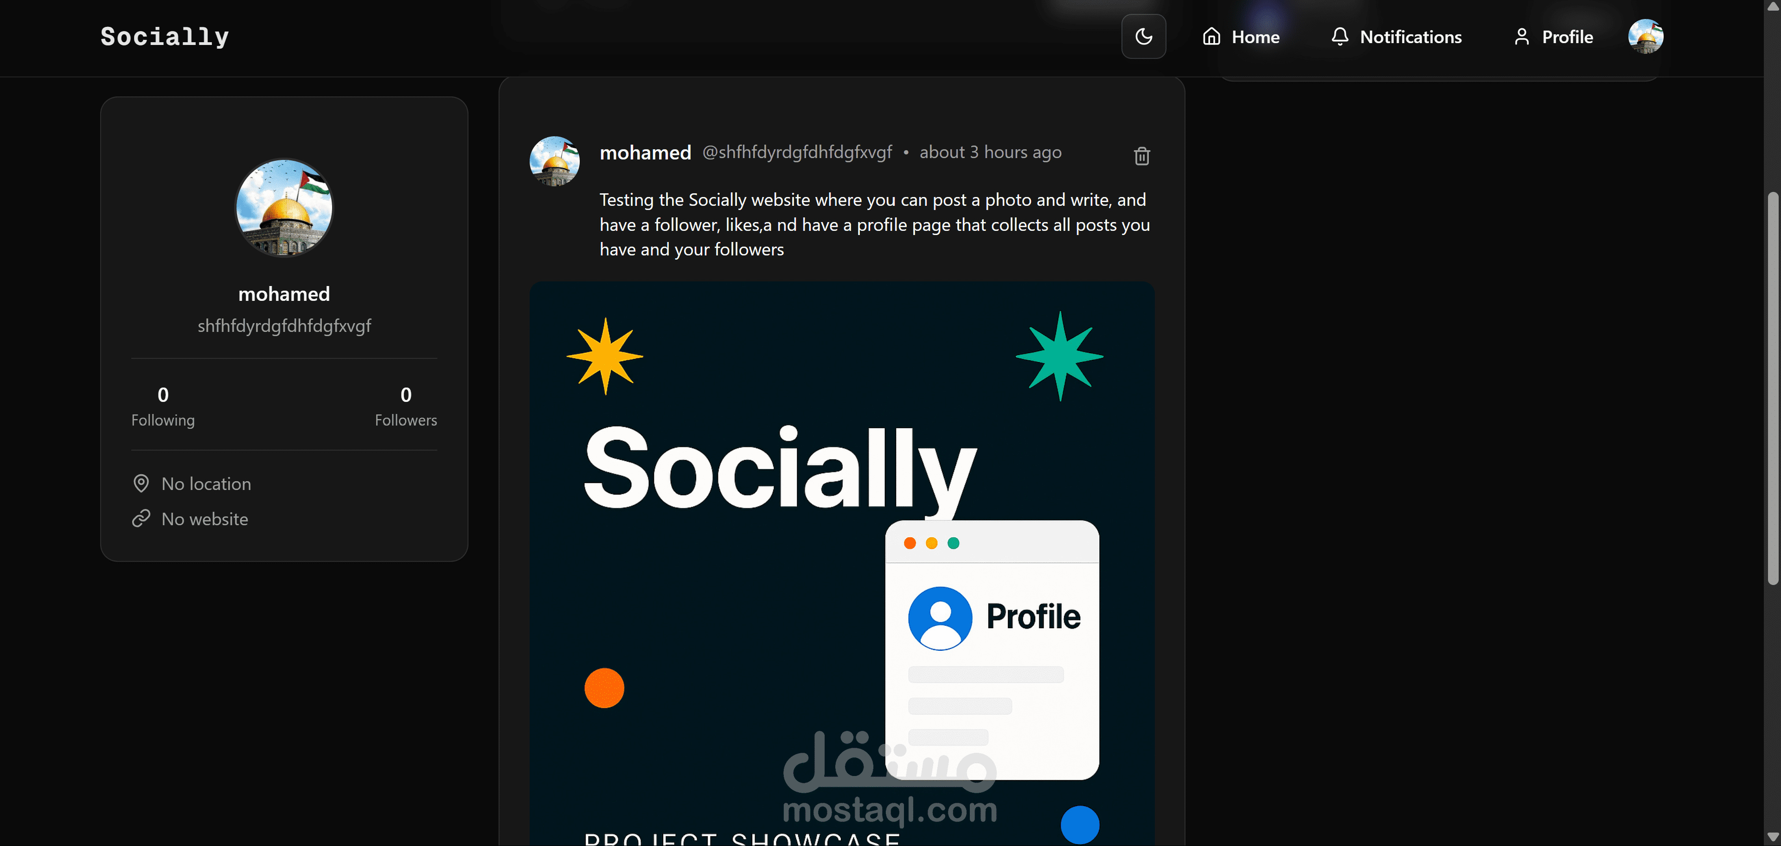Open mohamed's avatar in the post header
This screenshot has height=846, width=1781.
tap(555, 160)
